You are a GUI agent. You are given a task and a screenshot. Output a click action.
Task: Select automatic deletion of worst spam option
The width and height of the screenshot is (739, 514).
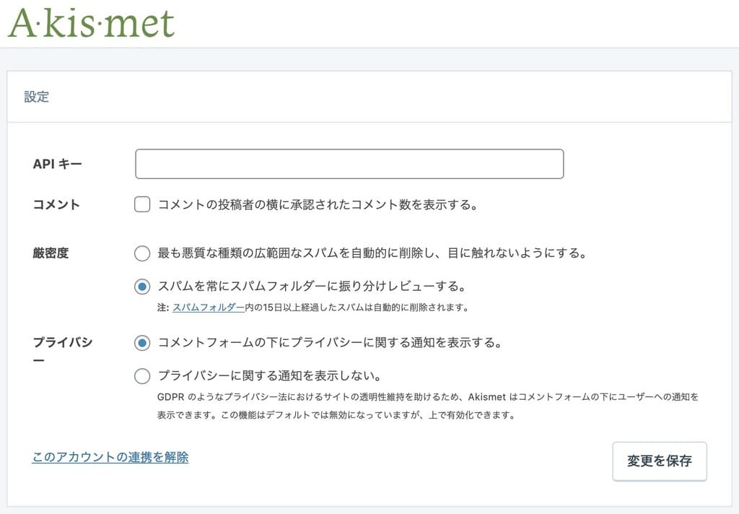coord(141,253)
